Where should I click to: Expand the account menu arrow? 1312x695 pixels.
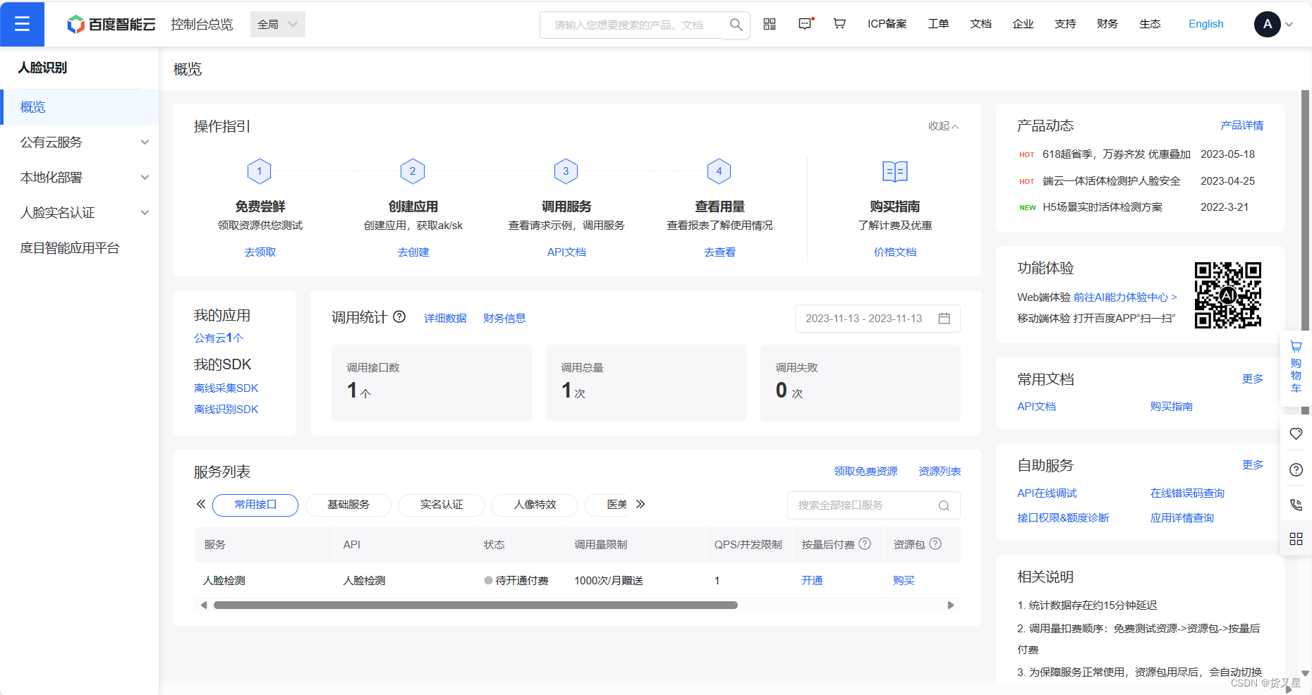[x=1289, y=25]
